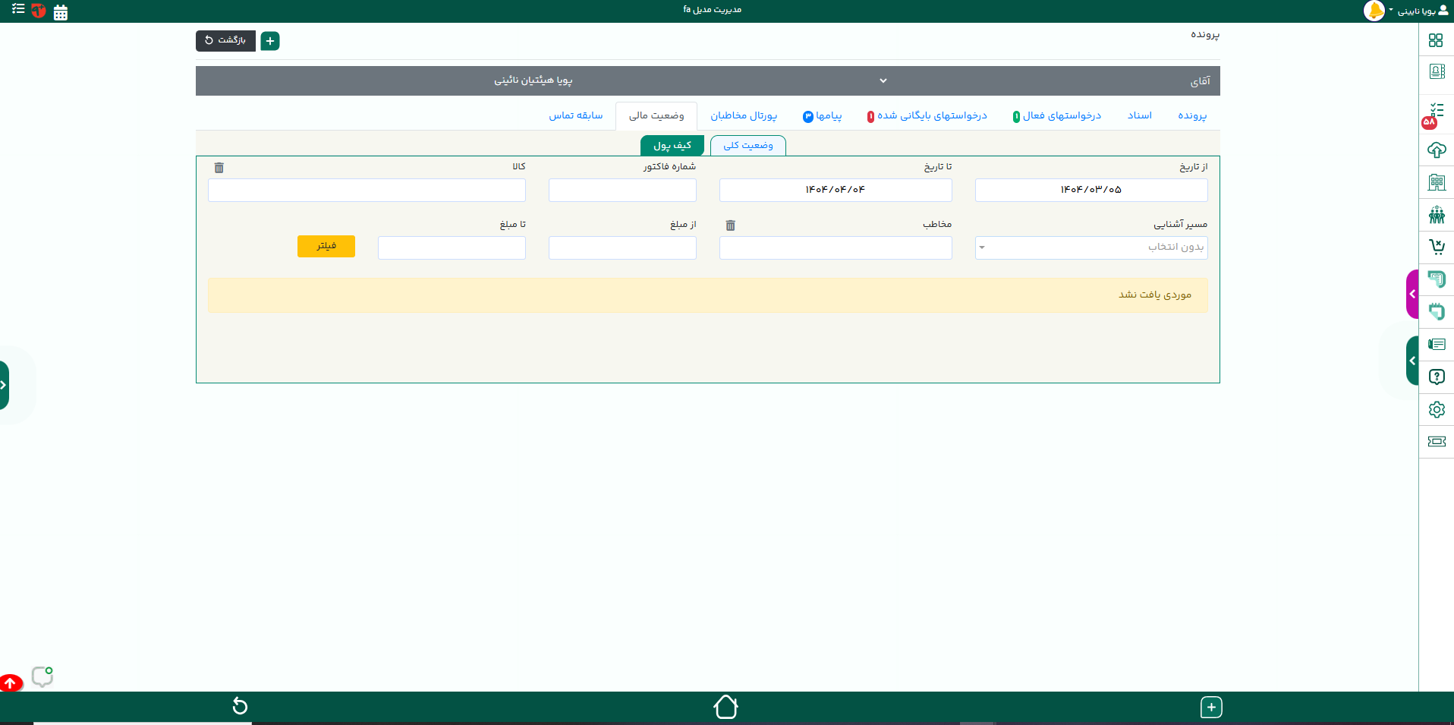Clear the کالا field with trash icon
1454x725 pixels.
click(x=219, y=168)
